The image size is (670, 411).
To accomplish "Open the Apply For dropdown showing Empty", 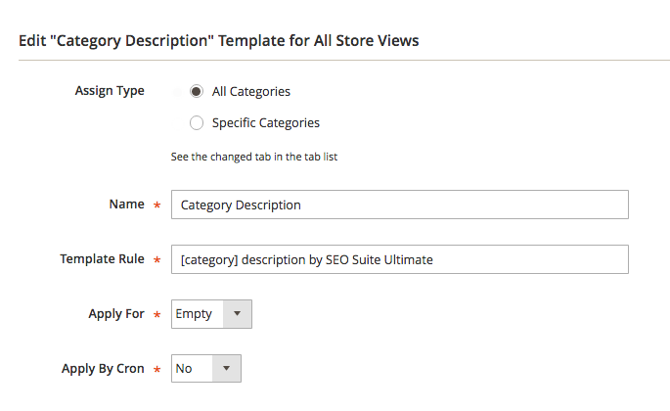I will [200, 314].
